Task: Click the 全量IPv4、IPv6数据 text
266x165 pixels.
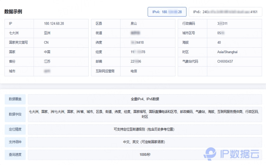Action: tap(145, 99)
